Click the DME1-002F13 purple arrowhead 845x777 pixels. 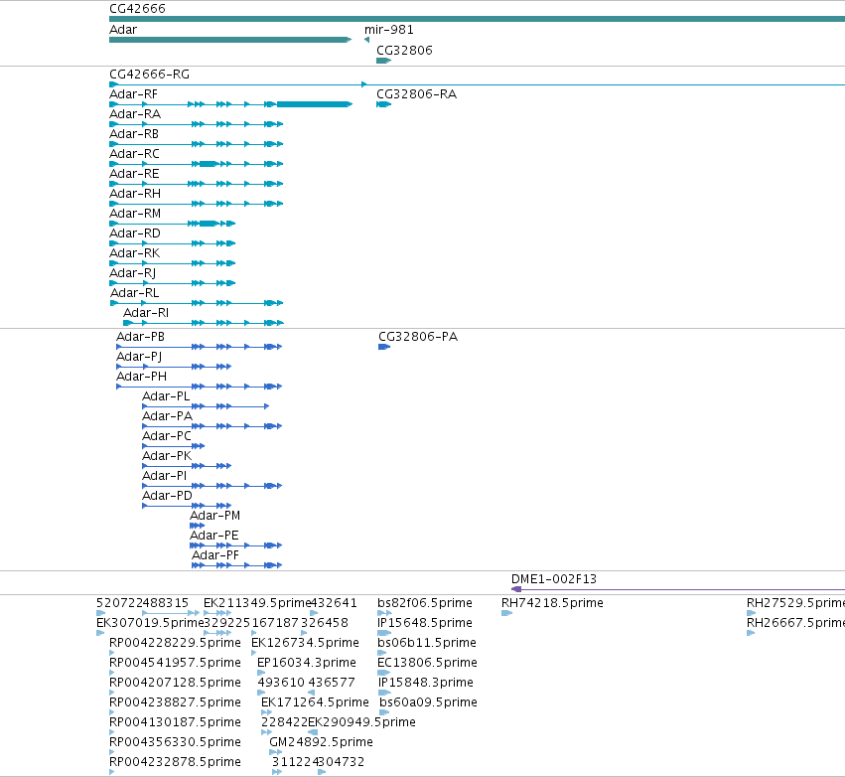point(516,589)
